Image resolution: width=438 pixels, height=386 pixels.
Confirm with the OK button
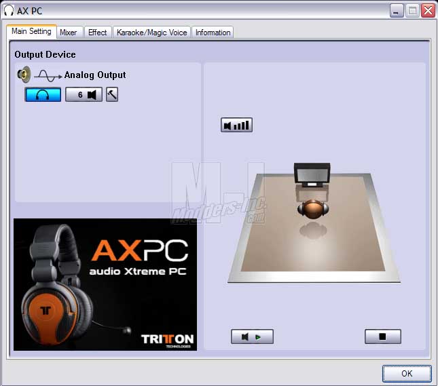tap(407, 373)
